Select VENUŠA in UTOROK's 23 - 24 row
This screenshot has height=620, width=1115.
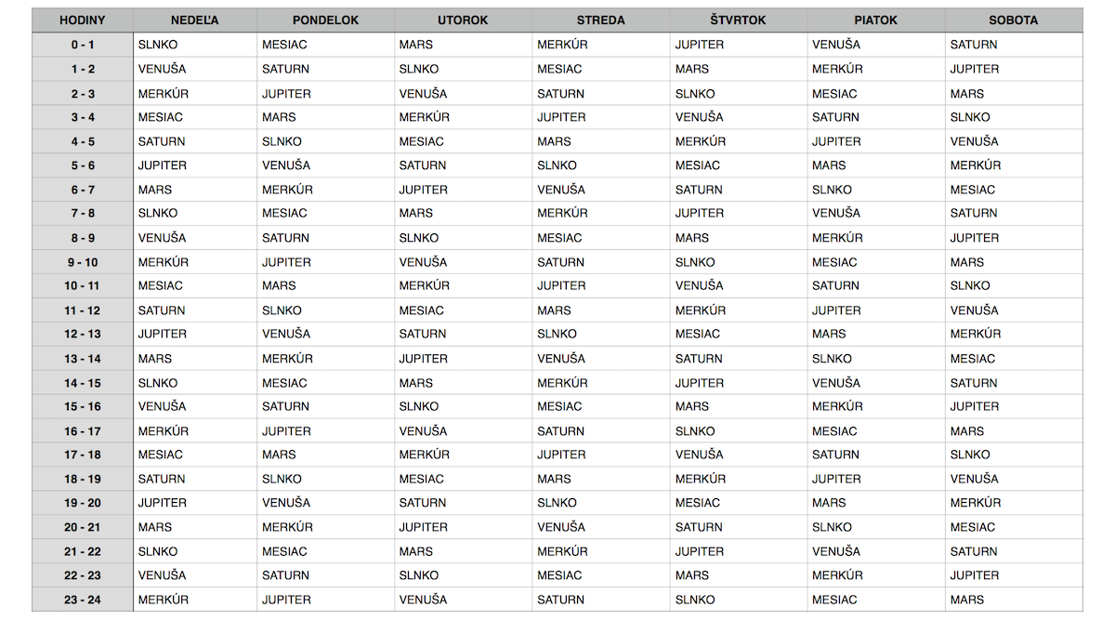[423, 600]
